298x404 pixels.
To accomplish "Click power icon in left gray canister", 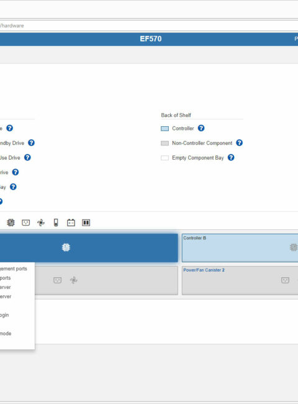I will pyautogui.click(x=57, y=280).
